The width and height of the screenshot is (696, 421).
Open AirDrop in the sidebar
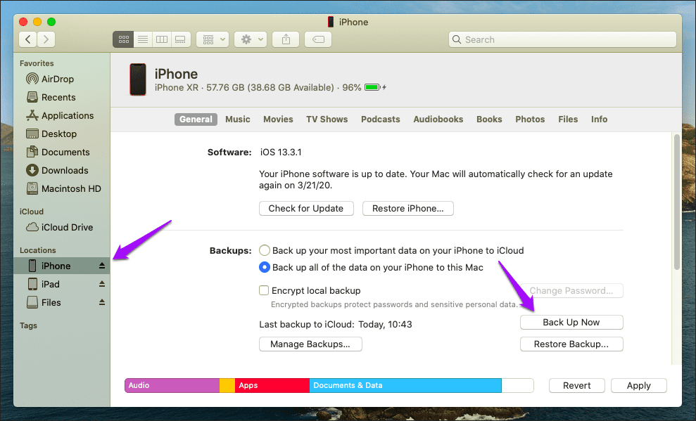click(62, 79)
